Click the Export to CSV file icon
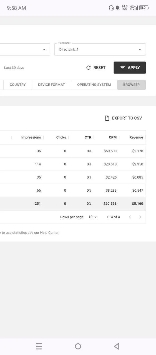The image size is (156, 355). (x=107, y=118)
